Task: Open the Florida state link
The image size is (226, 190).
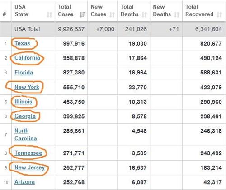Action: click(x=24, y=73)
